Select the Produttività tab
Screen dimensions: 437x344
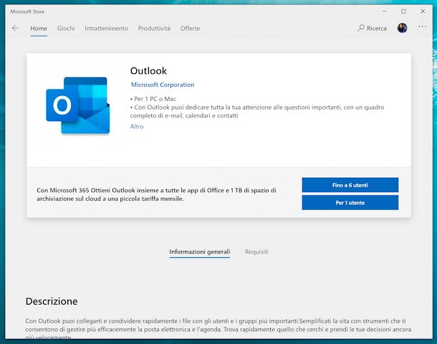point(154,29)
